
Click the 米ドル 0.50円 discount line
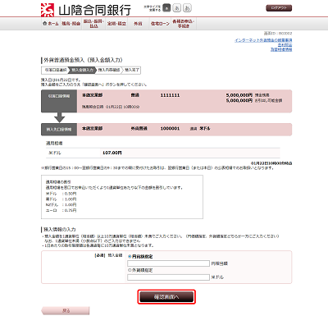tap(61, 194)
